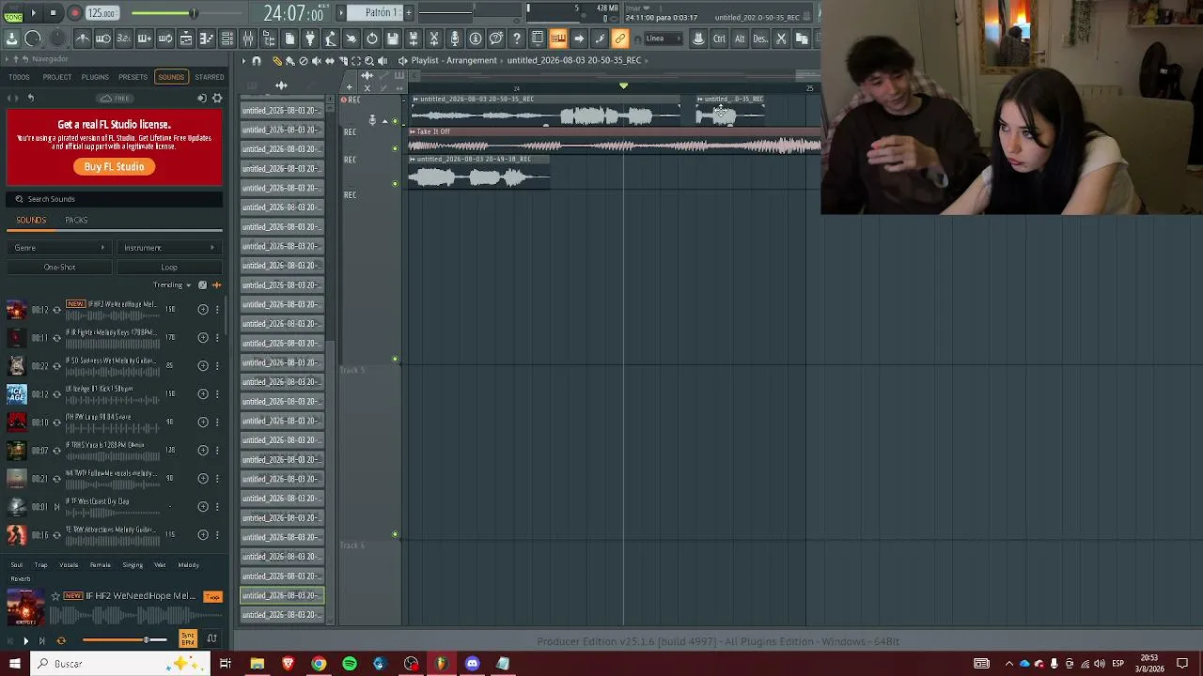The height and width of the screenshot is (676, 1203).
Task: Select the PROJECT browser tab
Action: click(56, 77)
